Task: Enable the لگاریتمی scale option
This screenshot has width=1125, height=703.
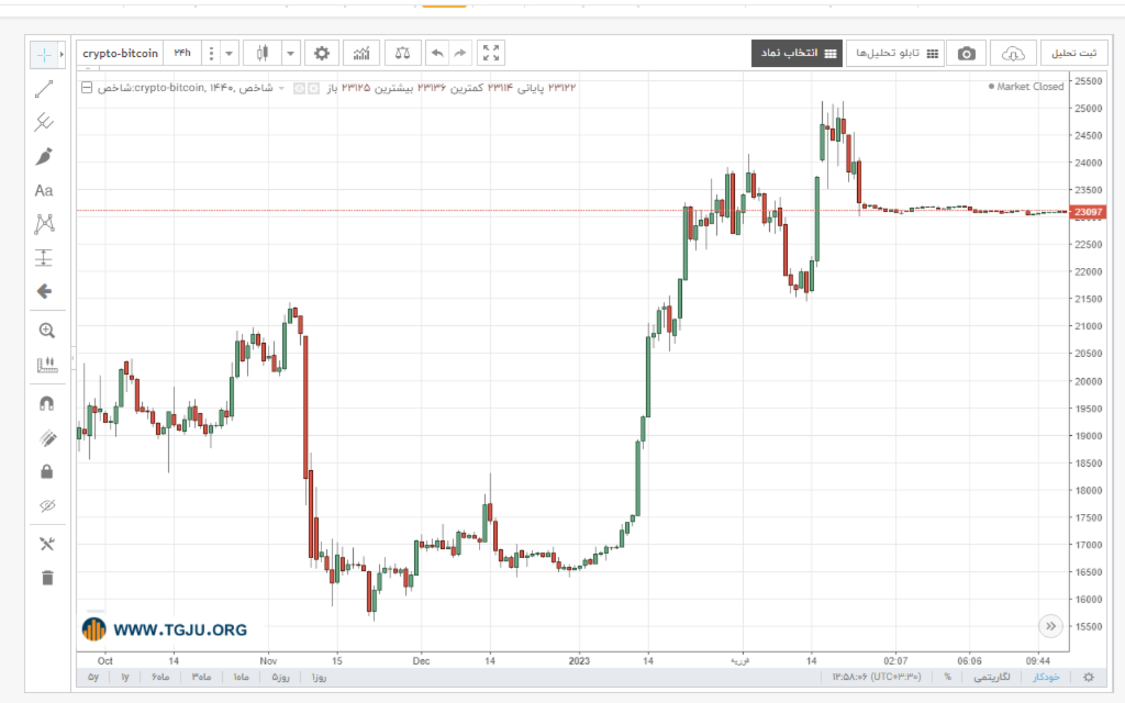Action: [991, 677]
